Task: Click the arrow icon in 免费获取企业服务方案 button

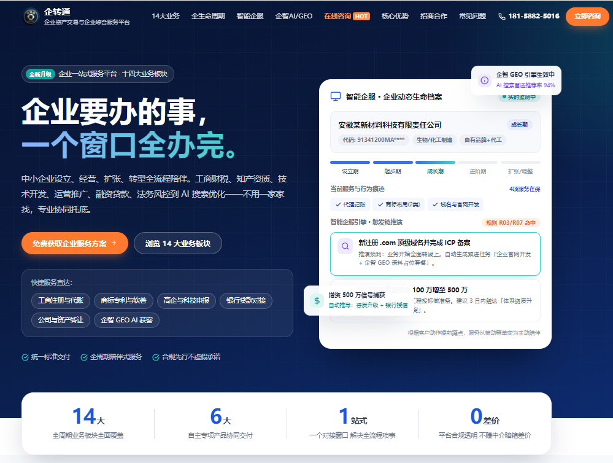Action: pyautogui.click(x=114, y=243)
